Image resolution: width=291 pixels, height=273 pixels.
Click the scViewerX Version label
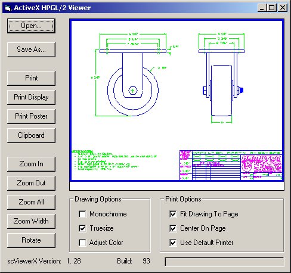[x=34, y=261]
